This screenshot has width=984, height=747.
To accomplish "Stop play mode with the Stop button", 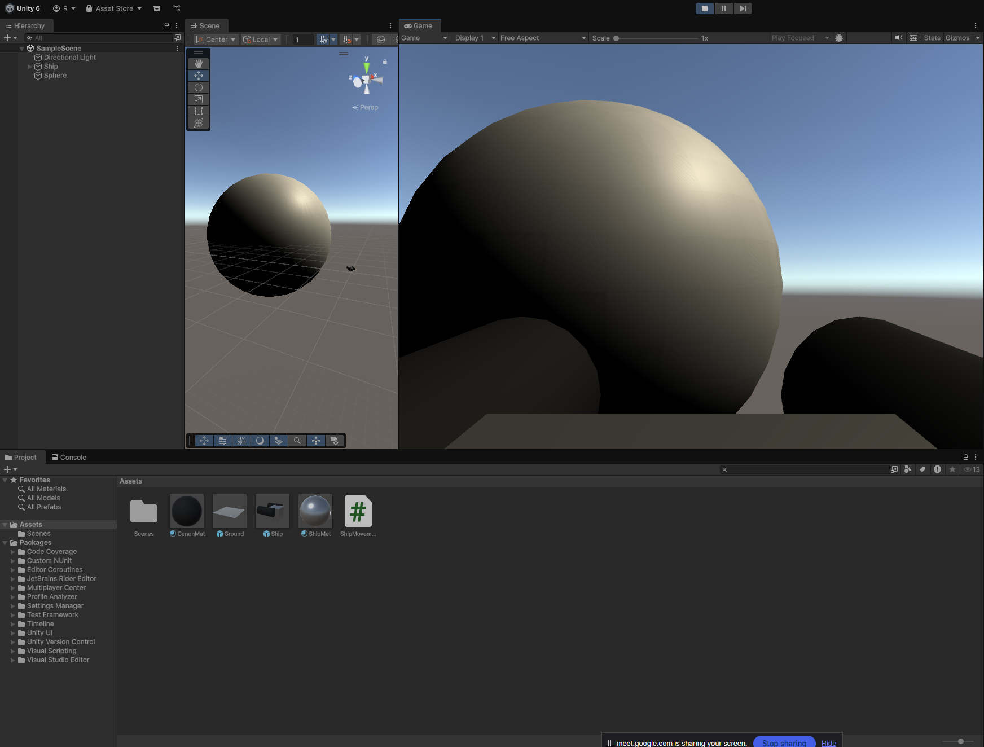I will 704,8.
